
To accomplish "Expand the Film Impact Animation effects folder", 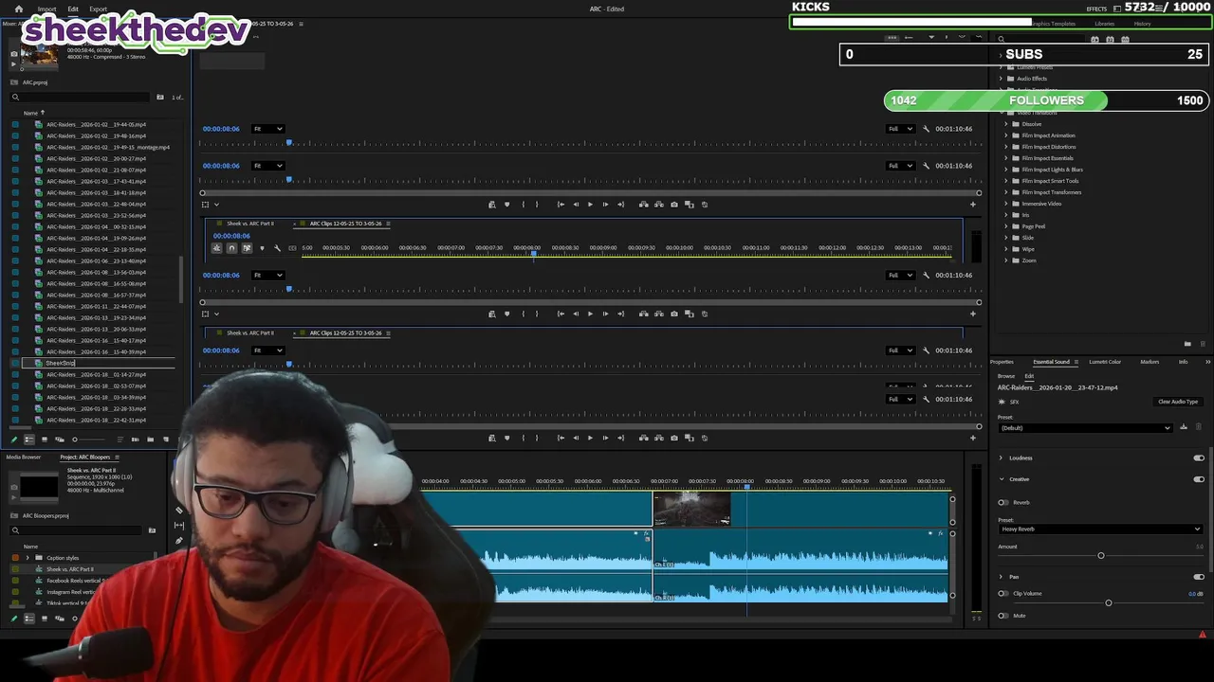I will [1006, 135].
